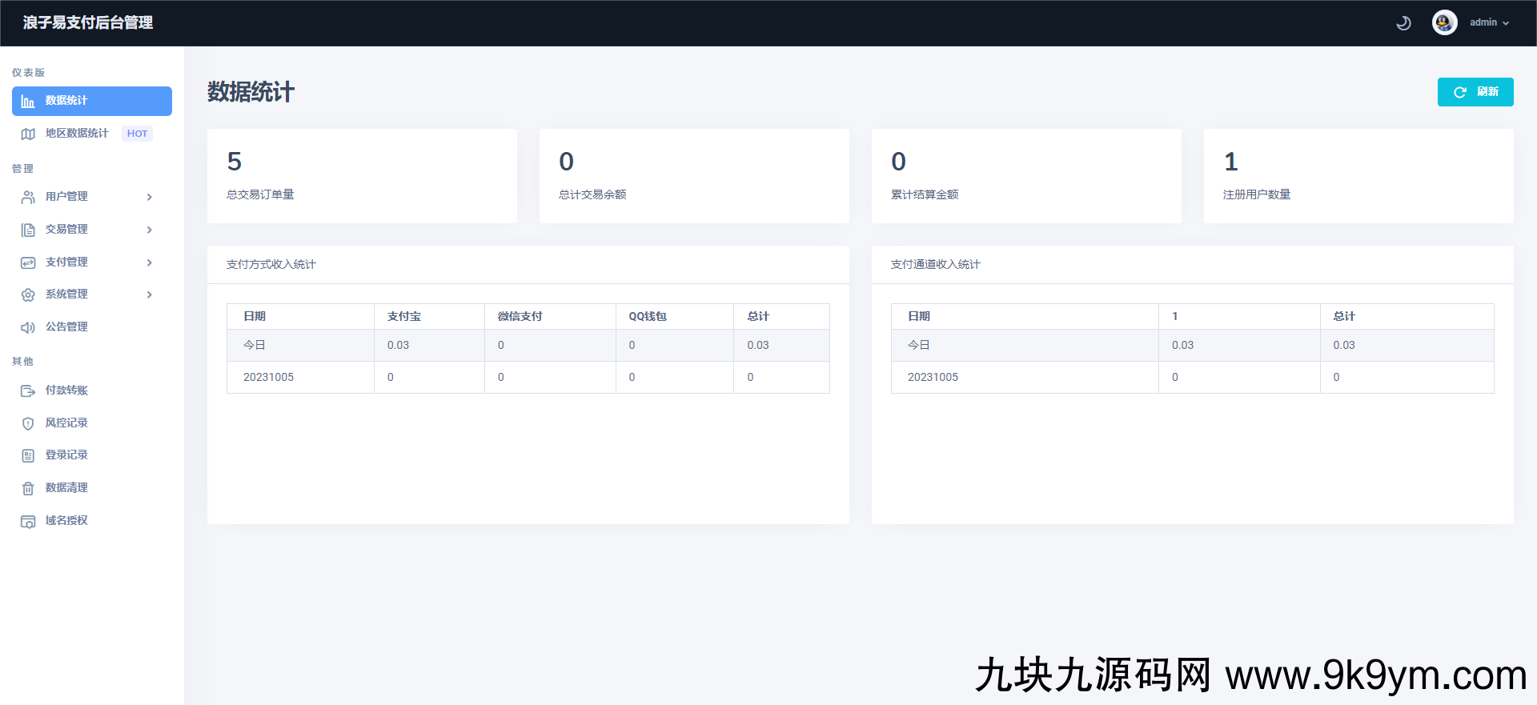Open the 系统管理 menu item
This screenshot has height=705, width=1537.
pos(66,294)
